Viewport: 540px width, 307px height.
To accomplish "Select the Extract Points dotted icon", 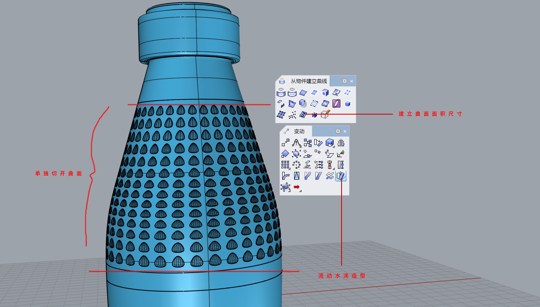I will tap(293, 115).
